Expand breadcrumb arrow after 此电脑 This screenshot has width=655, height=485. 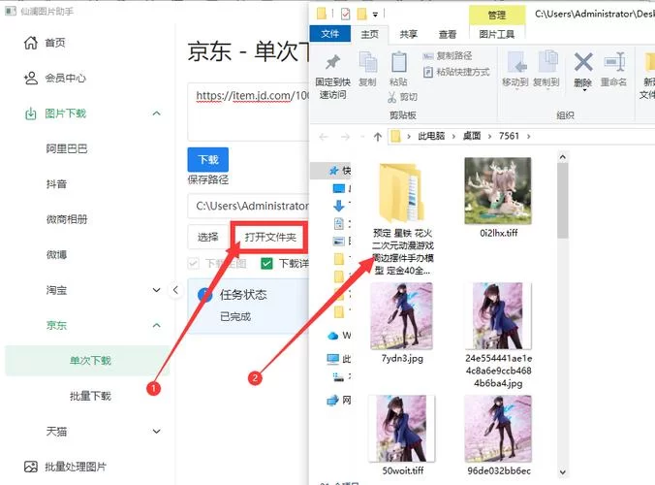pyautogui.click(x=453, y=137)
